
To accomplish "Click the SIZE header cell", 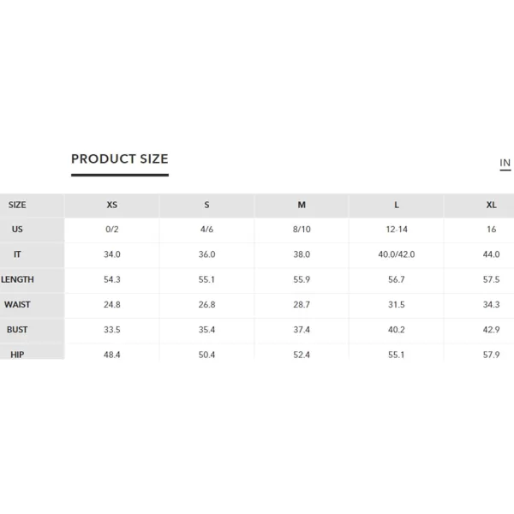I will [x=17, y=206].
